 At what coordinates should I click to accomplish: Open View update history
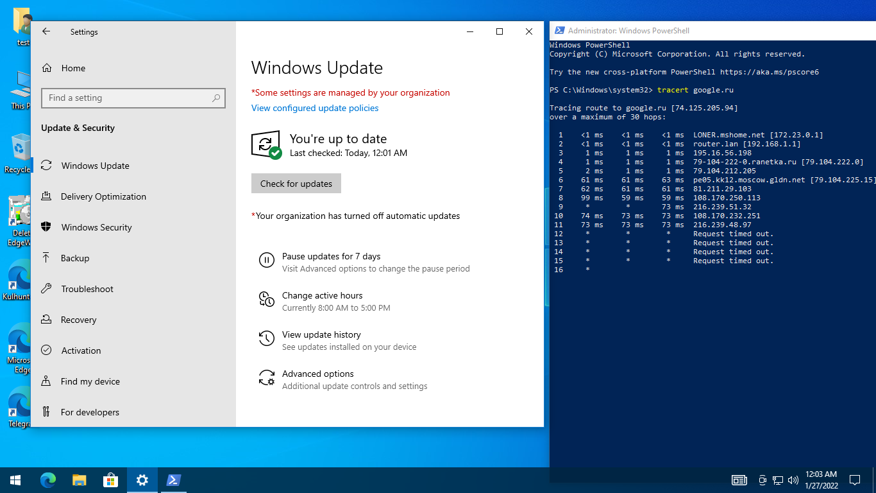coord(321,334)
